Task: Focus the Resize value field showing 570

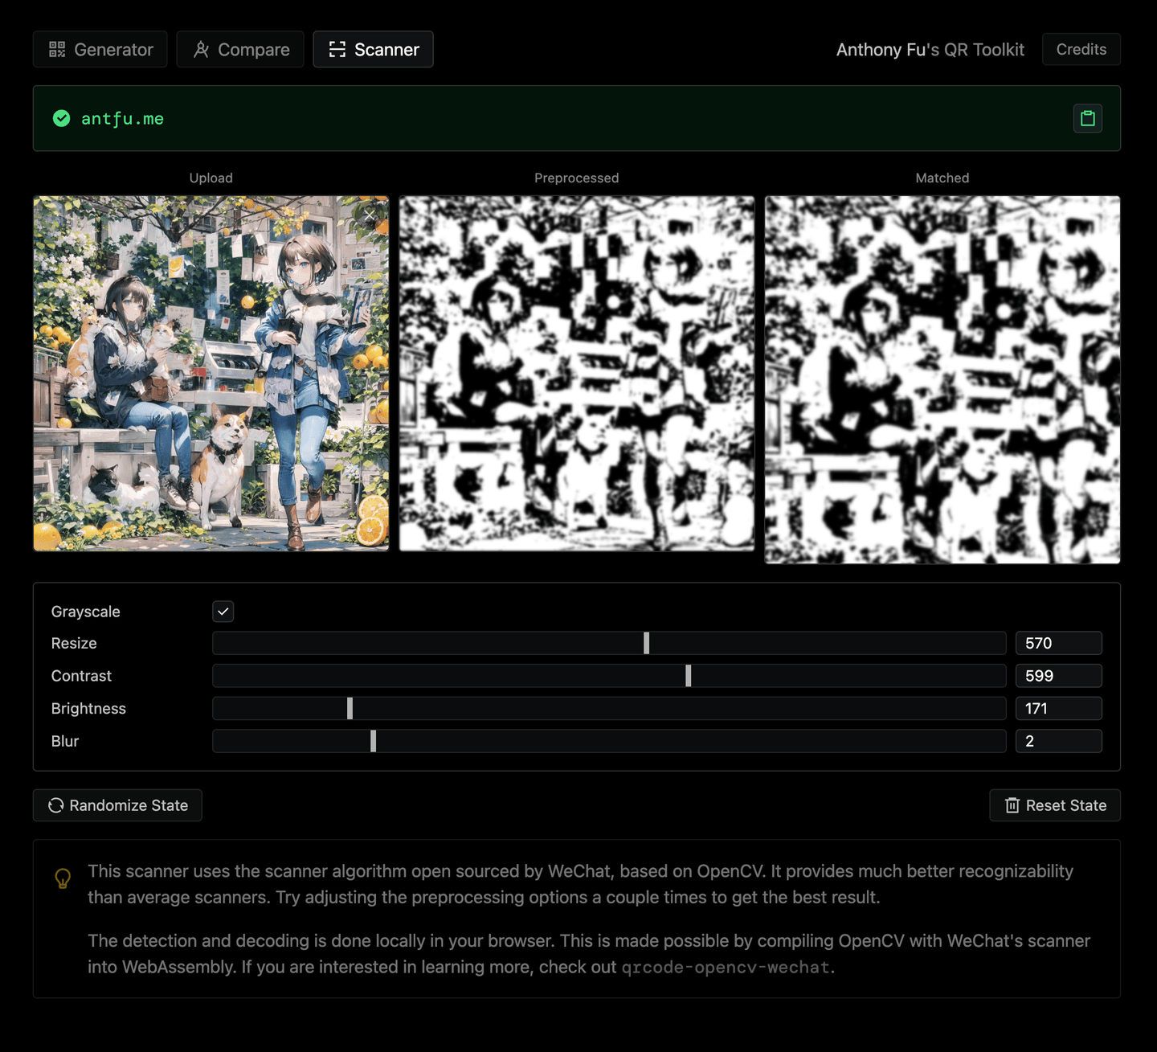Action: [1057, 643]
